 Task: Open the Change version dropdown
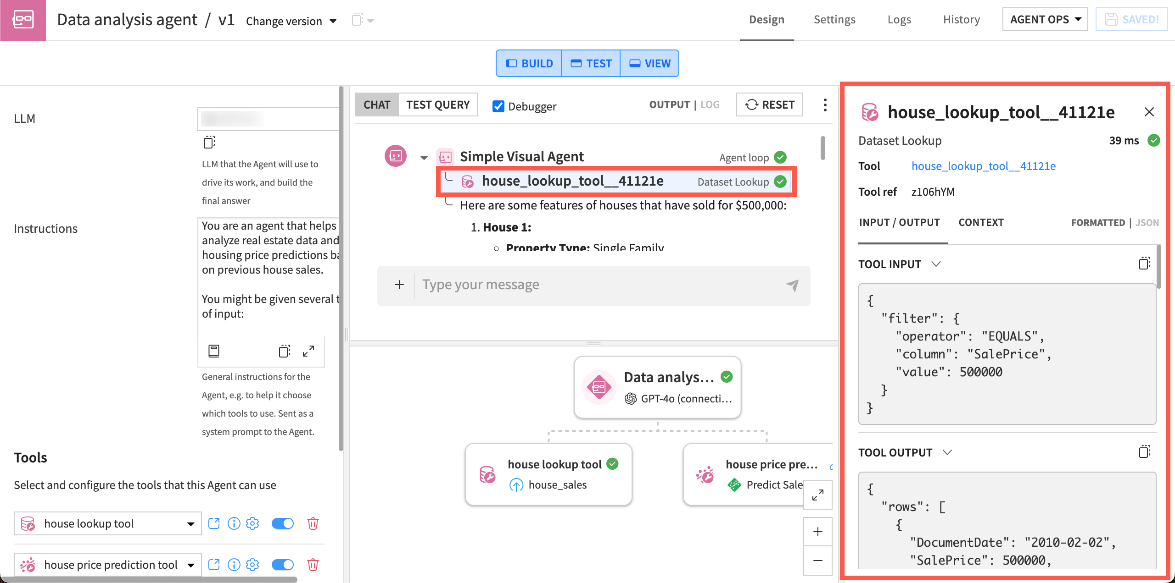291,21
